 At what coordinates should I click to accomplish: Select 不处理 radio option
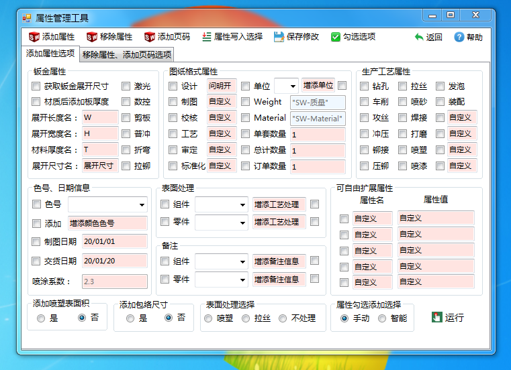[x=283, y=318]
